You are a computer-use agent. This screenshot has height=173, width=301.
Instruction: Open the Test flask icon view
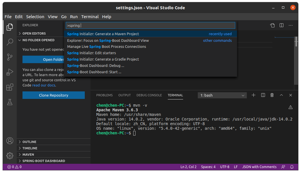10,102
